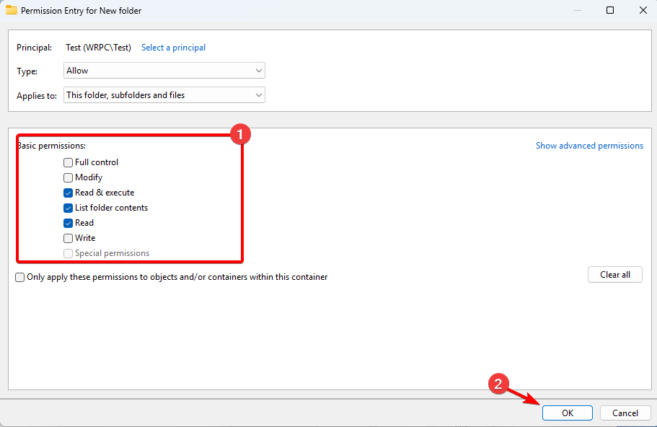Confirm with the OK button
Screen dimensions: 657x427
coord(568,413)
